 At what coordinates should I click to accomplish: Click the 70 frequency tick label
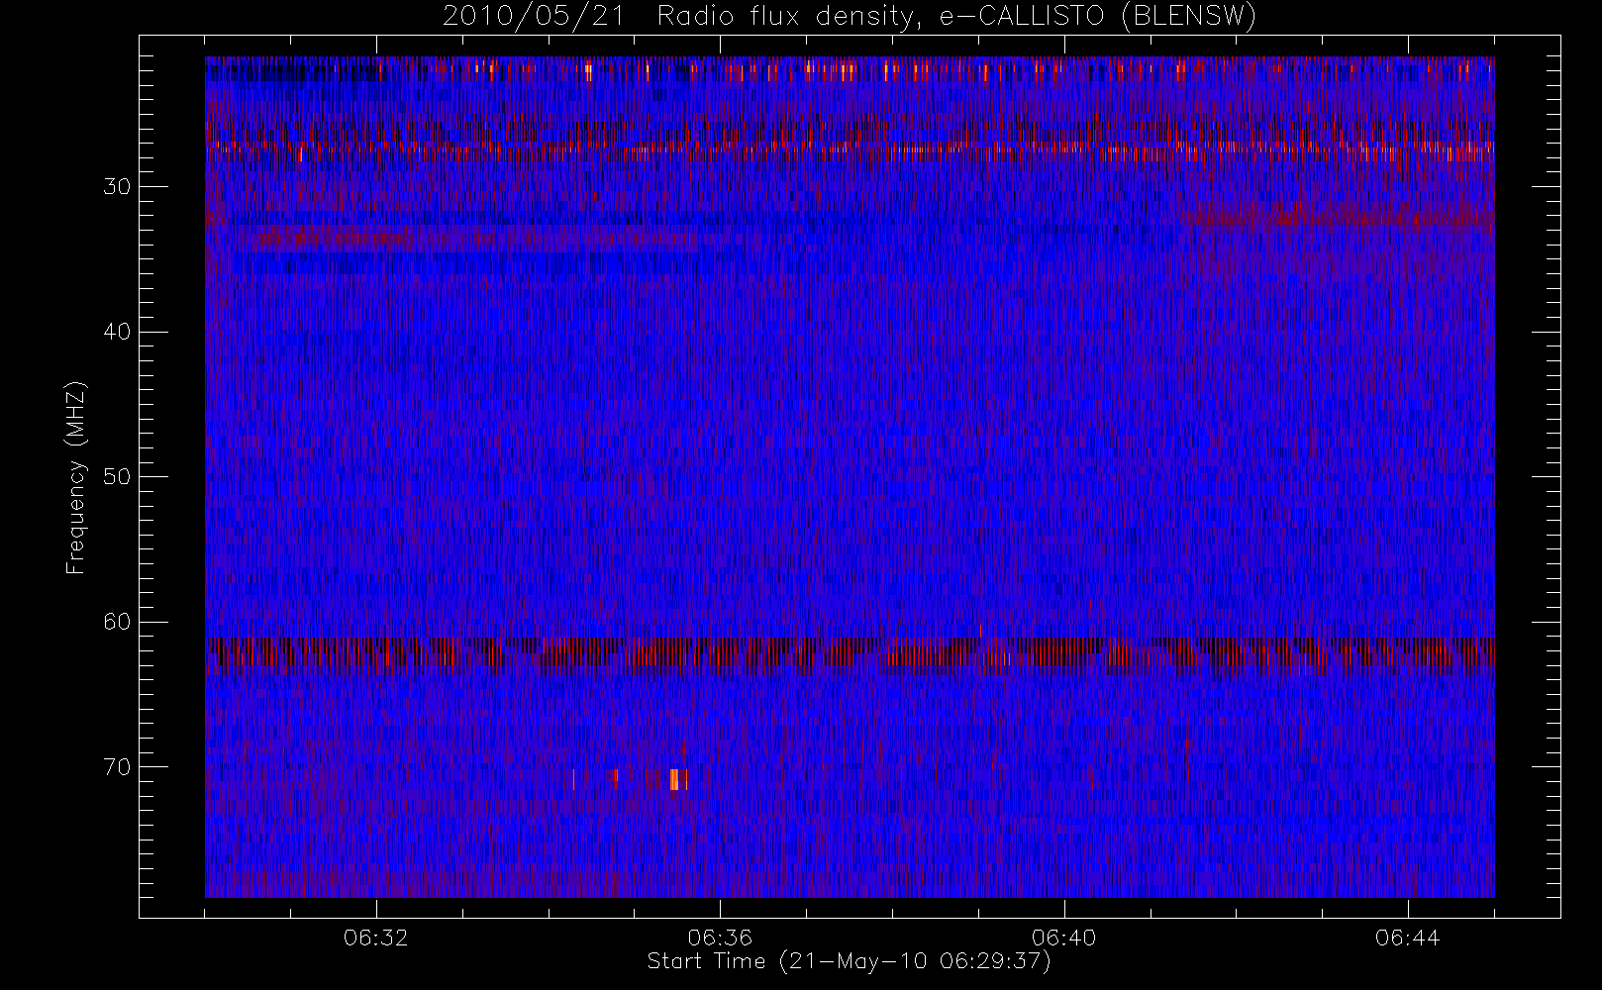(x=117, y=766)
